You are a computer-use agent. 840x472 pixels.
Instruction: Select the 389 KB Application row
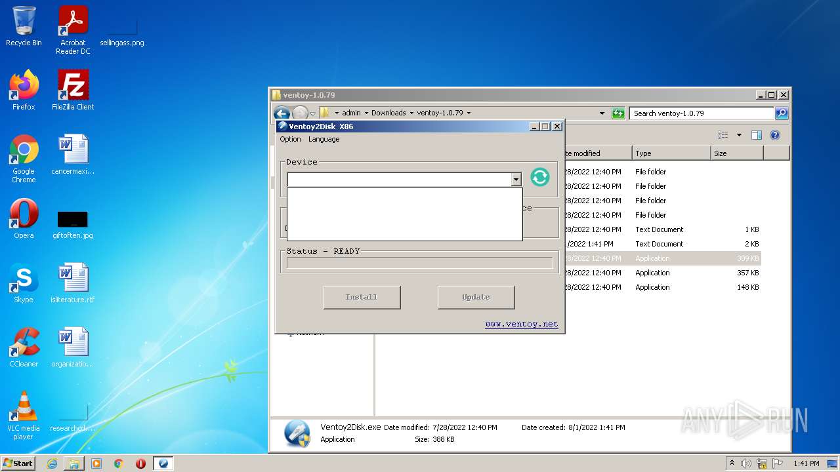tap(661, 258)
